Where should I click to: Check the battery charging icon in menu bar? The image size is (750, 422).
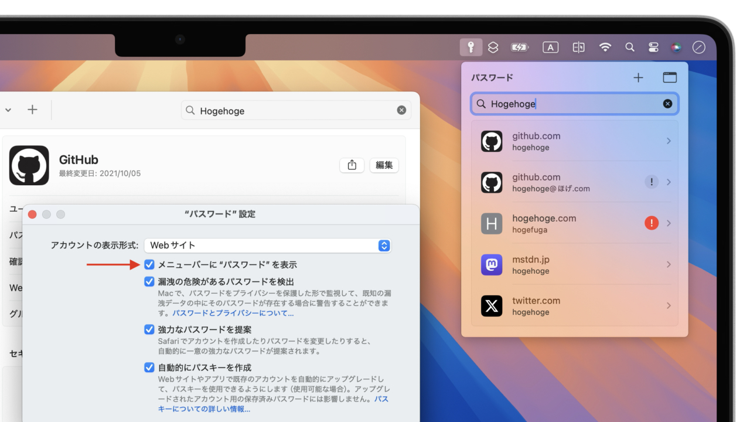520,47
